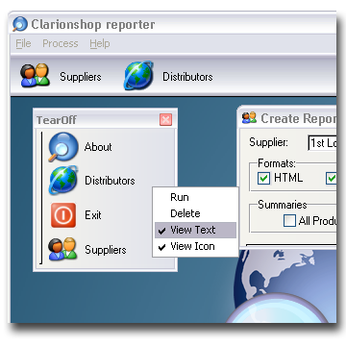The image size is (346, 346).
Task: Click the Supplier field showing 1st Lo
Action: tap(322, 143)
